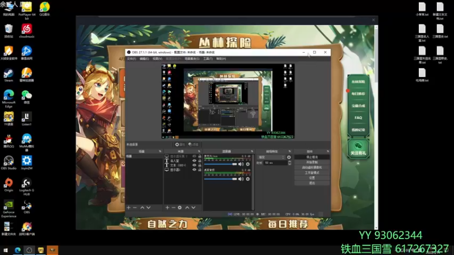This screenshot has width=454, height=255.
Task: Pop out the 场景 dock panel
Action: [160, 151]
